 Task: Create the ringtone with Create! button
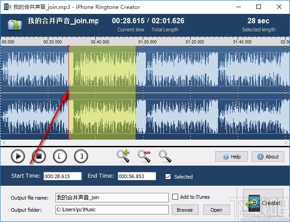click(x=263, y=203)
